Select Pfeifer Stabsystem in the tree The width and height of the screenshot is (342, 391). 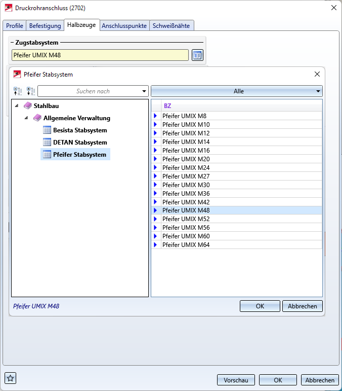coord(79,155)
